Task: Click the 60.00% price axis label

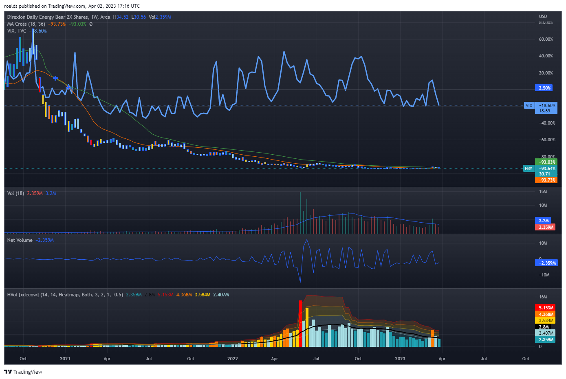Action: (546, 39)
